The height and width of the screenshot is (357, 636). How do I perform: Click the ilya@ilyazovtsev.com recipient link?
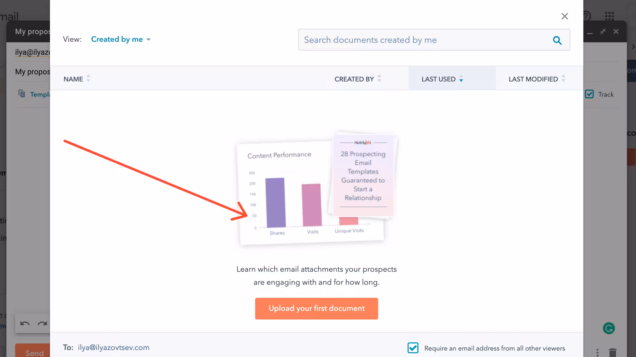(x=114, y=347)
